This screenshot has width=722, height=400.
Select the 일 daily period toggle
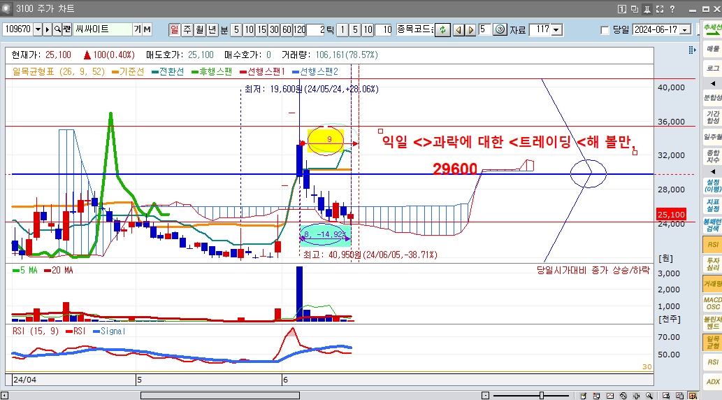click(x=175, y=29)
